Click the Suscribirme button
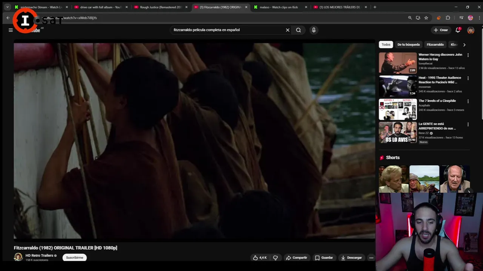Viewport: 483px width, 271px height. [x=75, y=258]
